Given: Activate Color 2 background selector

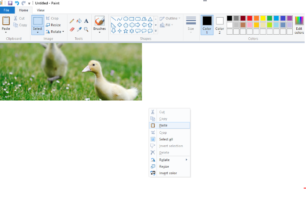Looking at the screenshot, I should pos(220,25).
